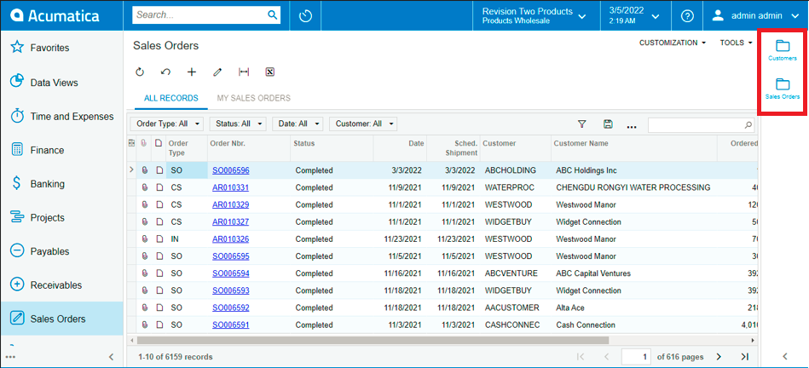Open Data Views pie chart icon
809x368 pixels.
click(18, 82)
